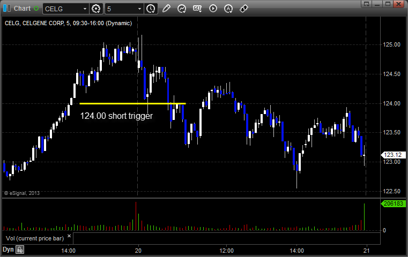
Task: Select the yellow 124.00 trigger line
Action: coord(132,103)
